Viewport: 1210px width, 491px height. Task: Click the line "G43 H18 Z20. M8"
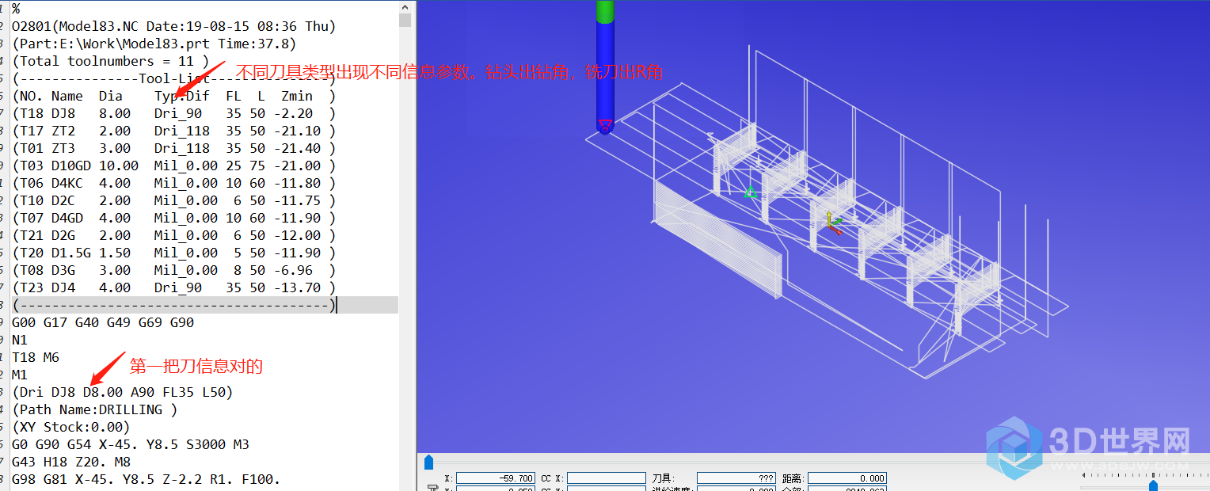pos(71,462)
